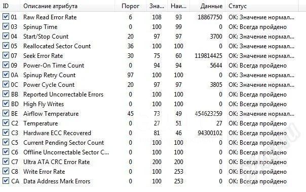Viewport: 306px width, 192px height.
Task: Uncheck the Raw Read Error Rate checkbox
Action: 6,17
